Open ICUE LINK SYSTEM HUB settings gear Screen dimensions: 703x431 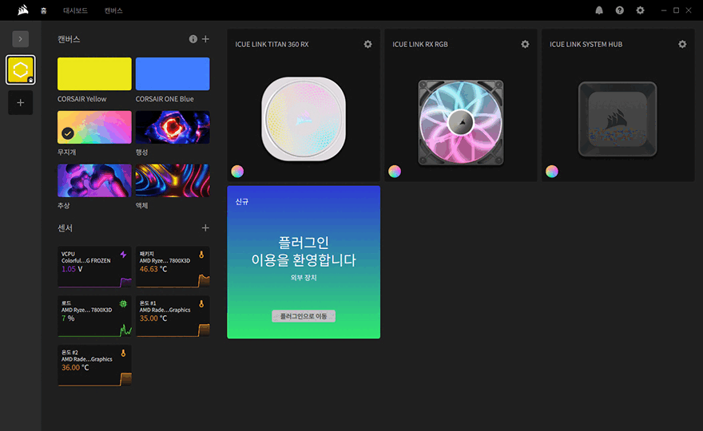(682, 44)
